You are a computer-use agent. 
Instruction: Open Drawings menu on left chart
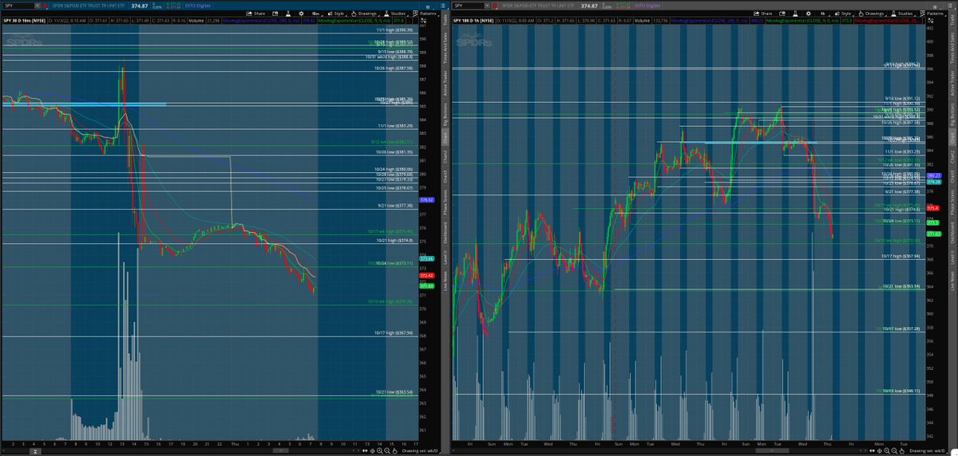coord(364,14)
